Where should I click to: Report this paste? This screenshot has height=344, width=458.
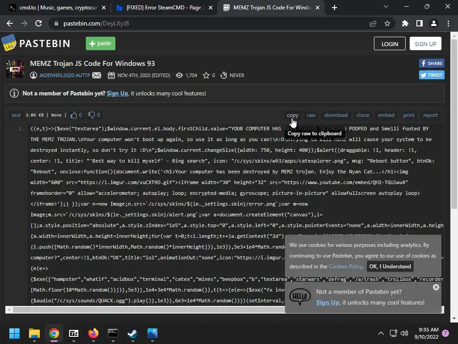(x=430, y=115)
